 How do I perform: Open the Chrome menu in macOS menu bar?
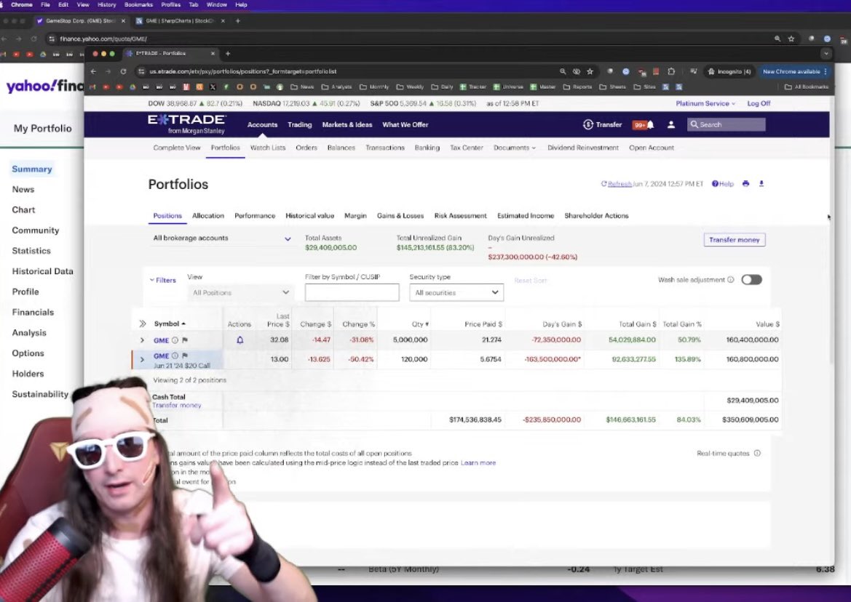click(22, 5)
